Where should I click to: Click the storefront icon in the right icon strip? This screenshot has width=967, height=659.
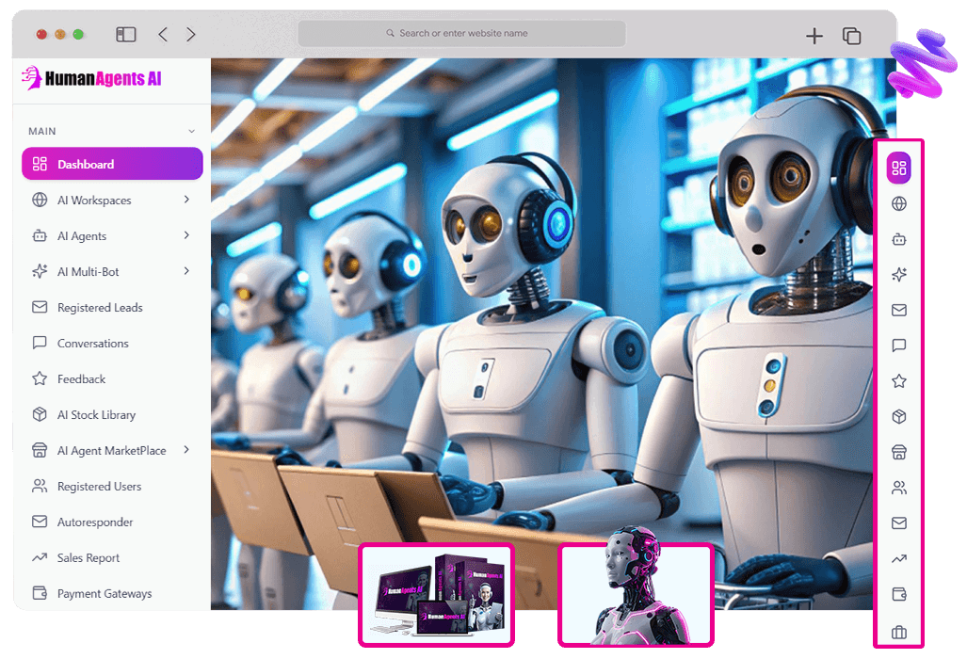pos(899,453)
